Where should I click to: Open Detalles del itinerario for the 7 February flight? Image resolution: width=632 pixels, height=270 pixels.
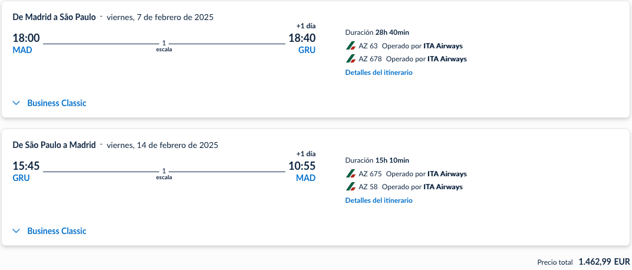pyautogui.click(x=378, y=73)
